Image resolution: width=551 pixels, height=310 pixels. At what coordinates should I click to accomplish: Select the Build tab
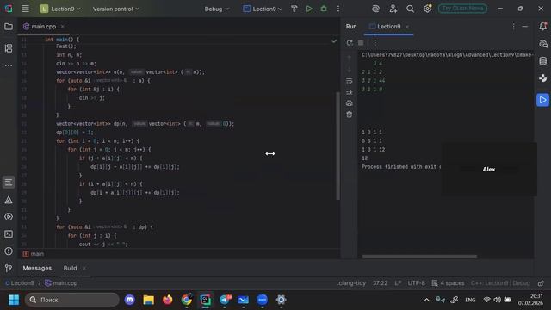tap(70, 268)
